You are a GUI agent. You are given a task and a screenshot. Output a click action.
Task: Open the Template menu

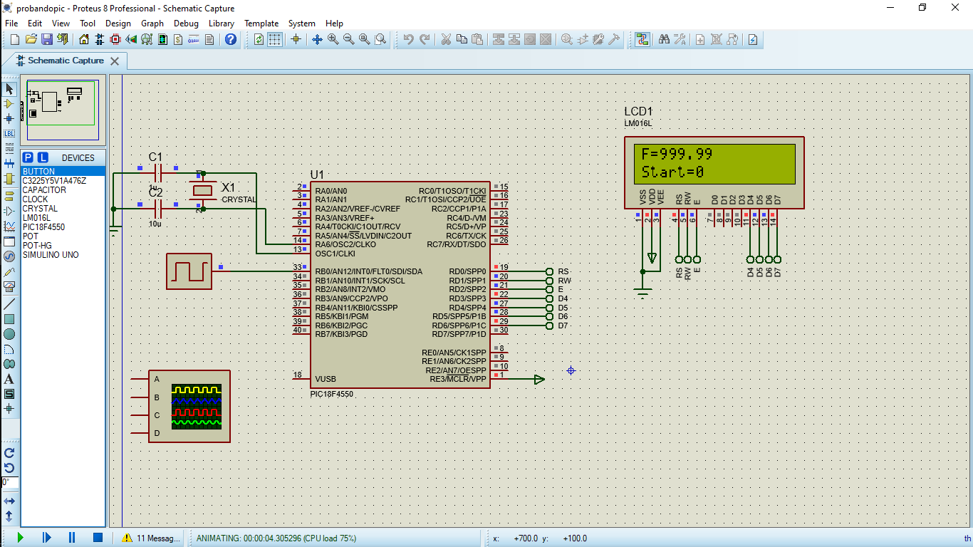point(261,24)
